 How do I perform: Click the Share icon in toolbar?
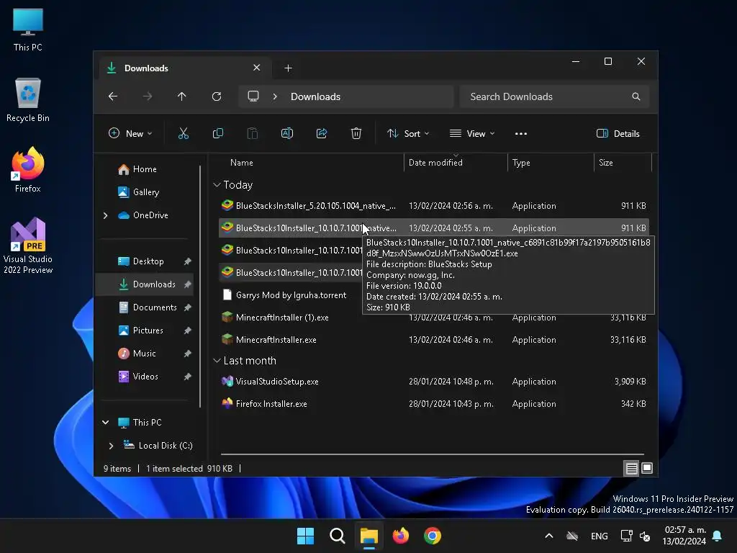pos(322,133)
